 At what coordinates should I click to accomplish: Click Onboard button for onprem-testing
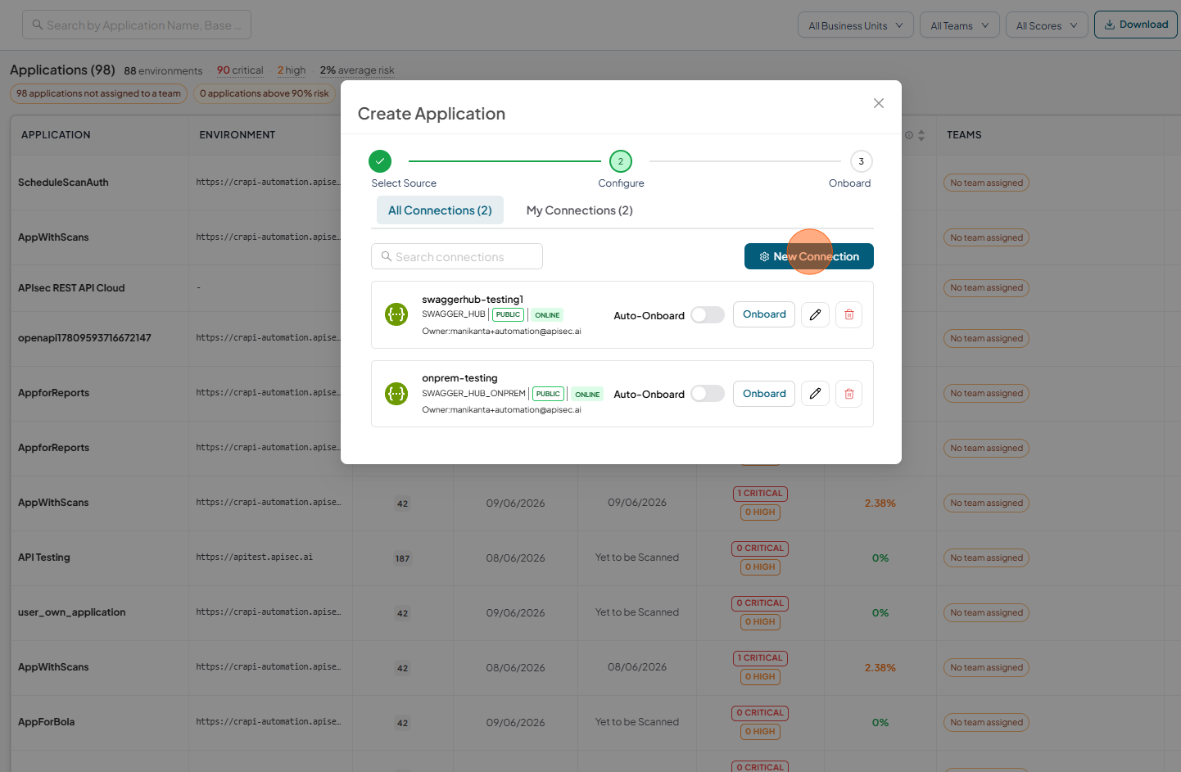[764, 394]
